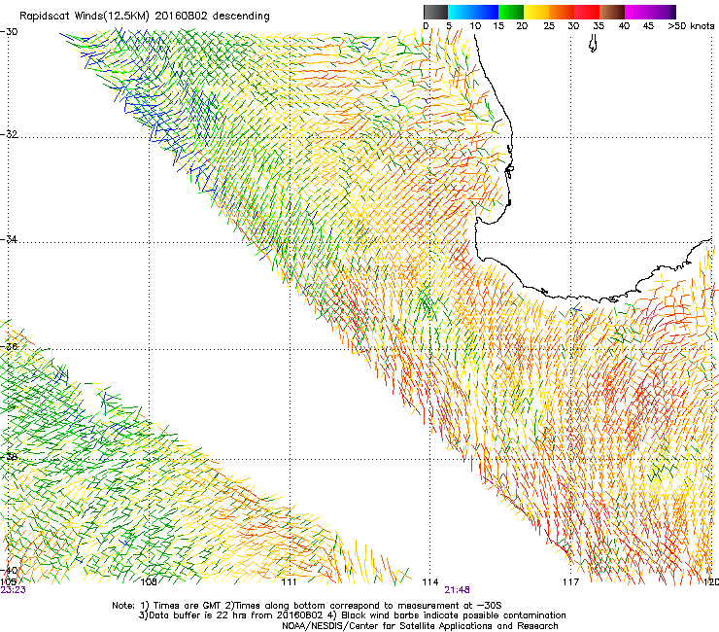Select the red 30-35 knots legend swatch
This screenshot has width=719, height=632.
(x=587, y=12)
